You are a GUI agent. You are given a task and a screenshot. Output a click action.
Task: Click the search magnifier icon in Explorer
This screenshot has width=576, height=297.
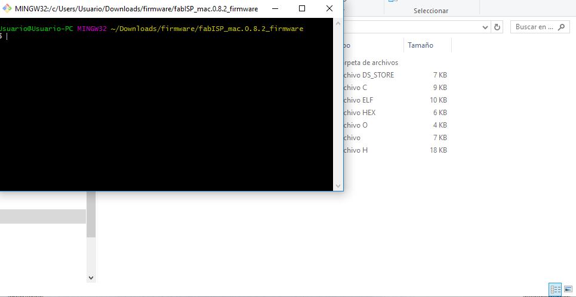[561, 27]
